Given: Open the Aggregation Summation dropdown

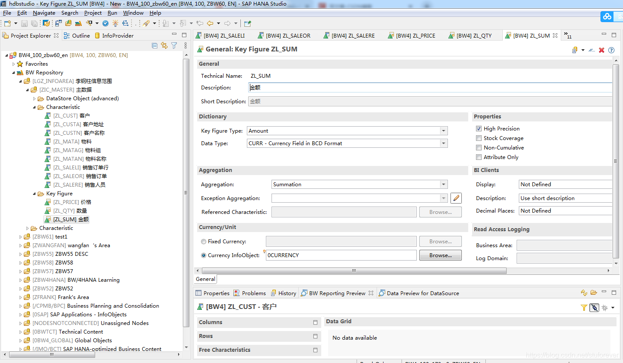Looking at the screenshot, I should click(x=444, y=185).
